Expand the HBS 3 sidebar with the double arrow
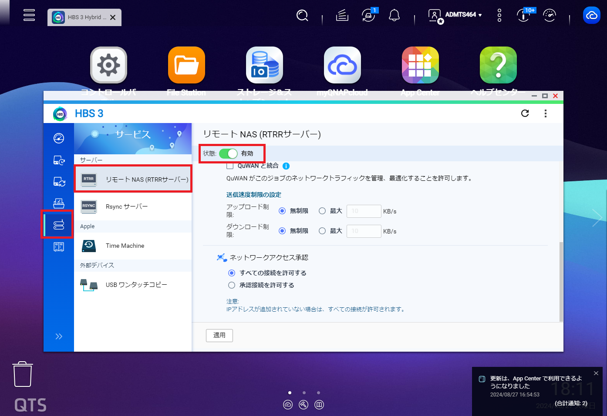The image size is (607, 416). [59, 336]
